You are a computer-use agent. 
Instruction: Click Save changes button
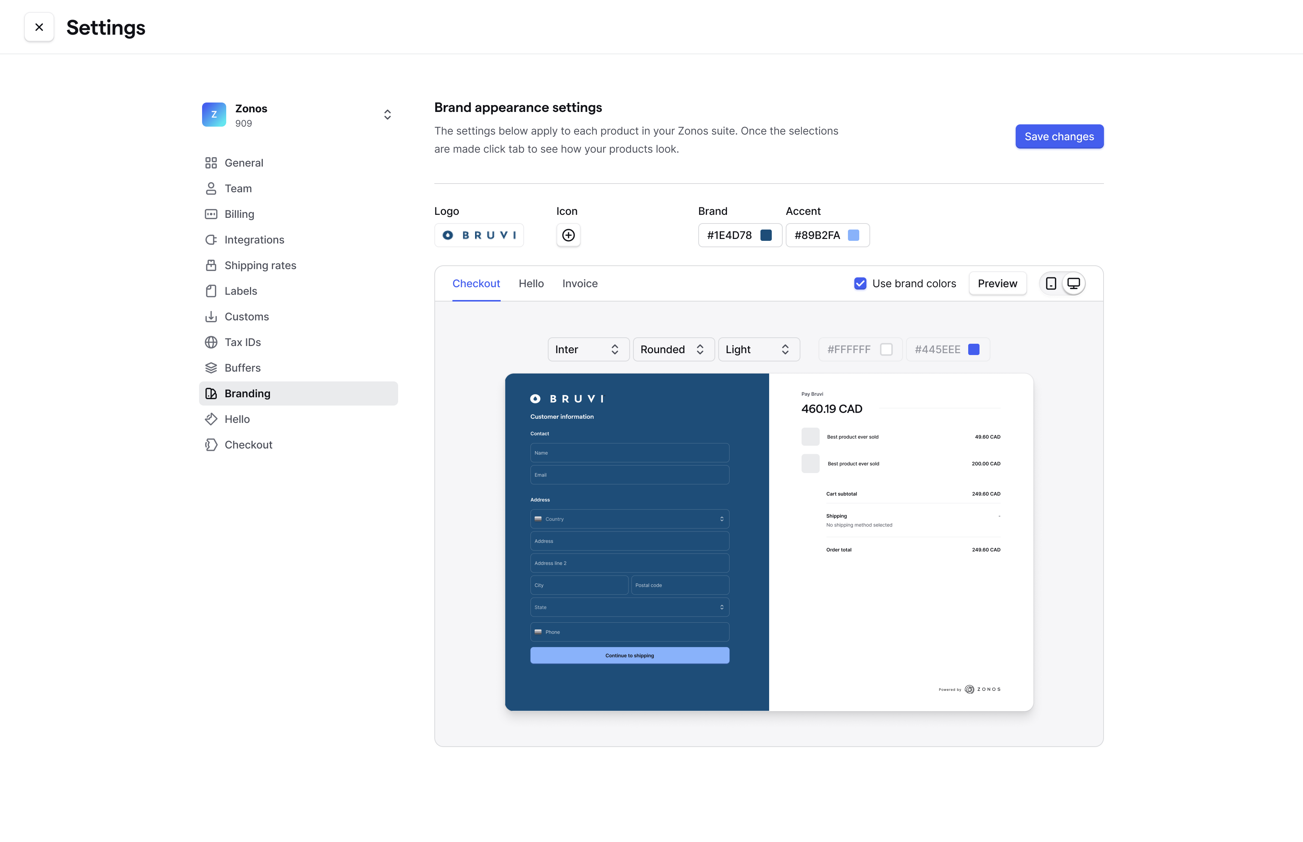pyautogui.click(x=1059, y=136)
